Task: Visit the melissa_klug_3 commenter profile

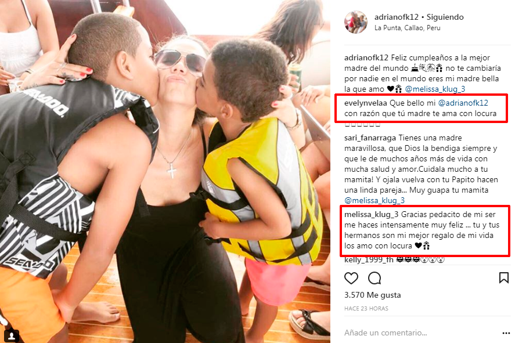Action: click(371, 215)
